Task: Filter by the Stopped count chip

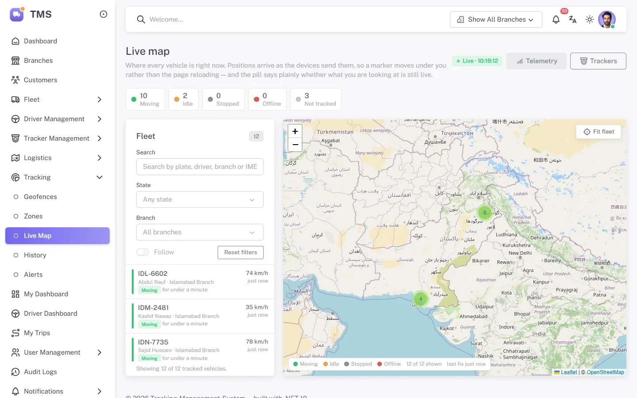Action: pyautogui.click(x=223, y=99)
